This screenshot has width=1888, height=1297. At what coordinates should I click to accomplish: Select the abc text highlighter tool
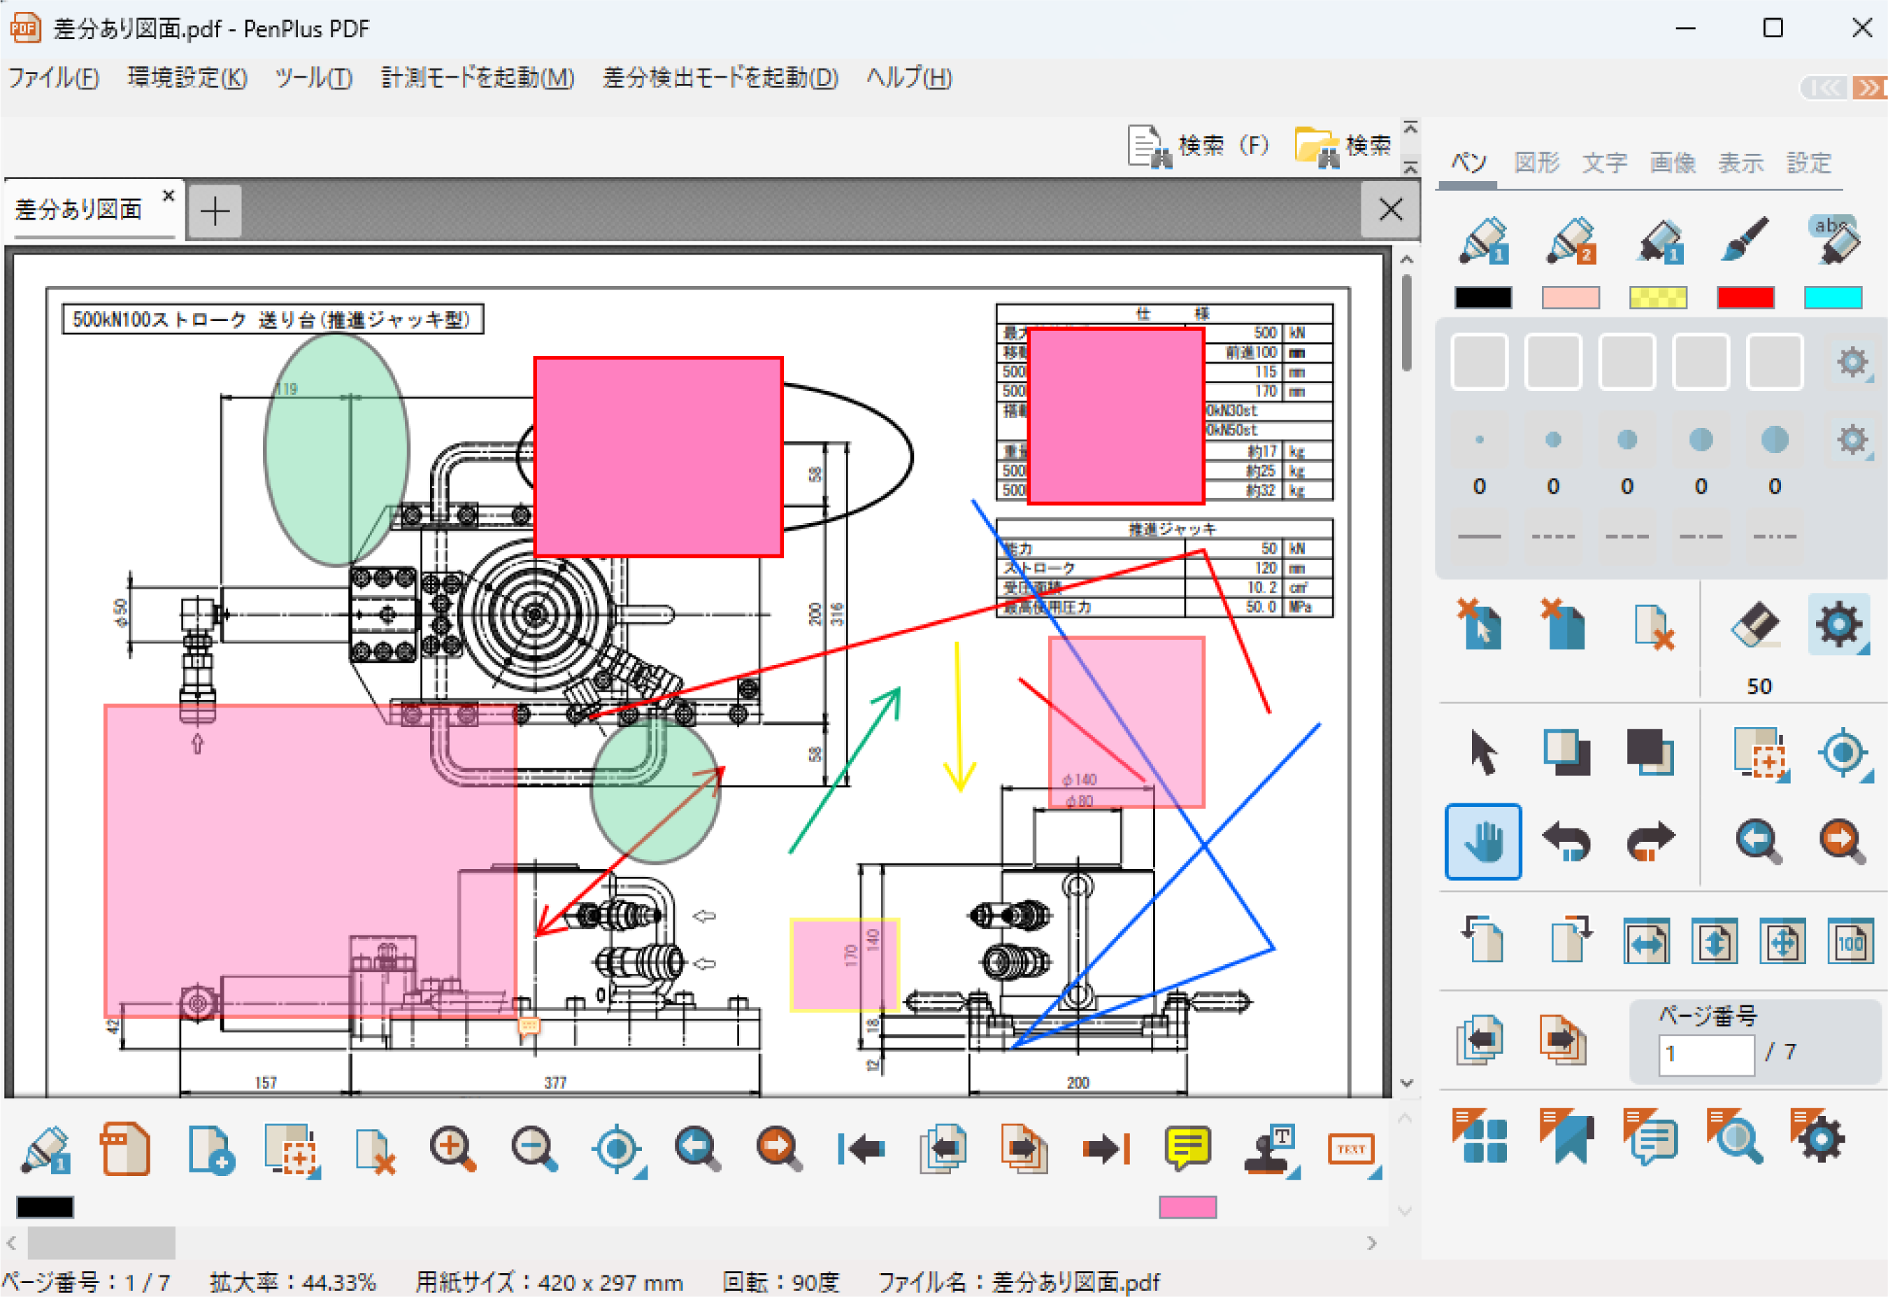tap(1833, 239)
